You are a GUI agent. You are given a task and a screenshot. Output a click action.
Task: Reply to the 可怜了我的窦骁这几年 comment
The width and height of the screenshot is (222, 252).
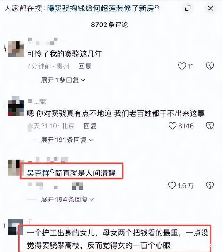[x=85, y=66]
